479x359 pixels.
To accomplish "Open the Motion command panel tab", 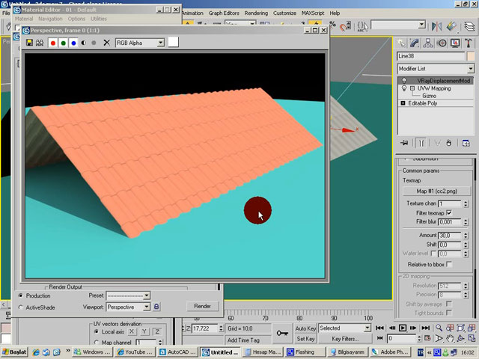I will (440, 43).
